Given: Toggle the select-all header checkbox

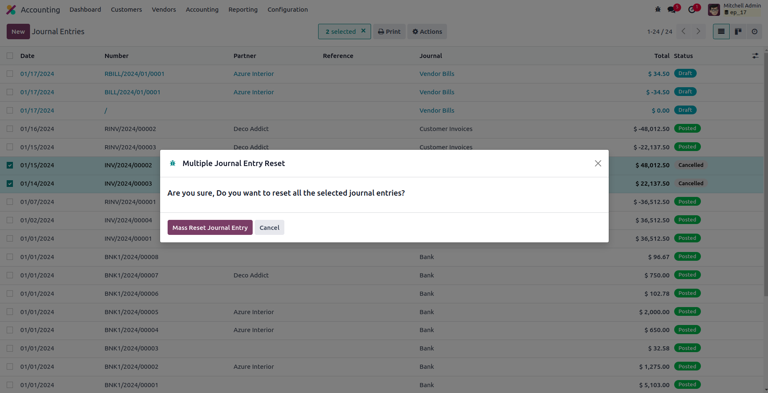Looking at the screenshot, I should click(x=10, y=56).
